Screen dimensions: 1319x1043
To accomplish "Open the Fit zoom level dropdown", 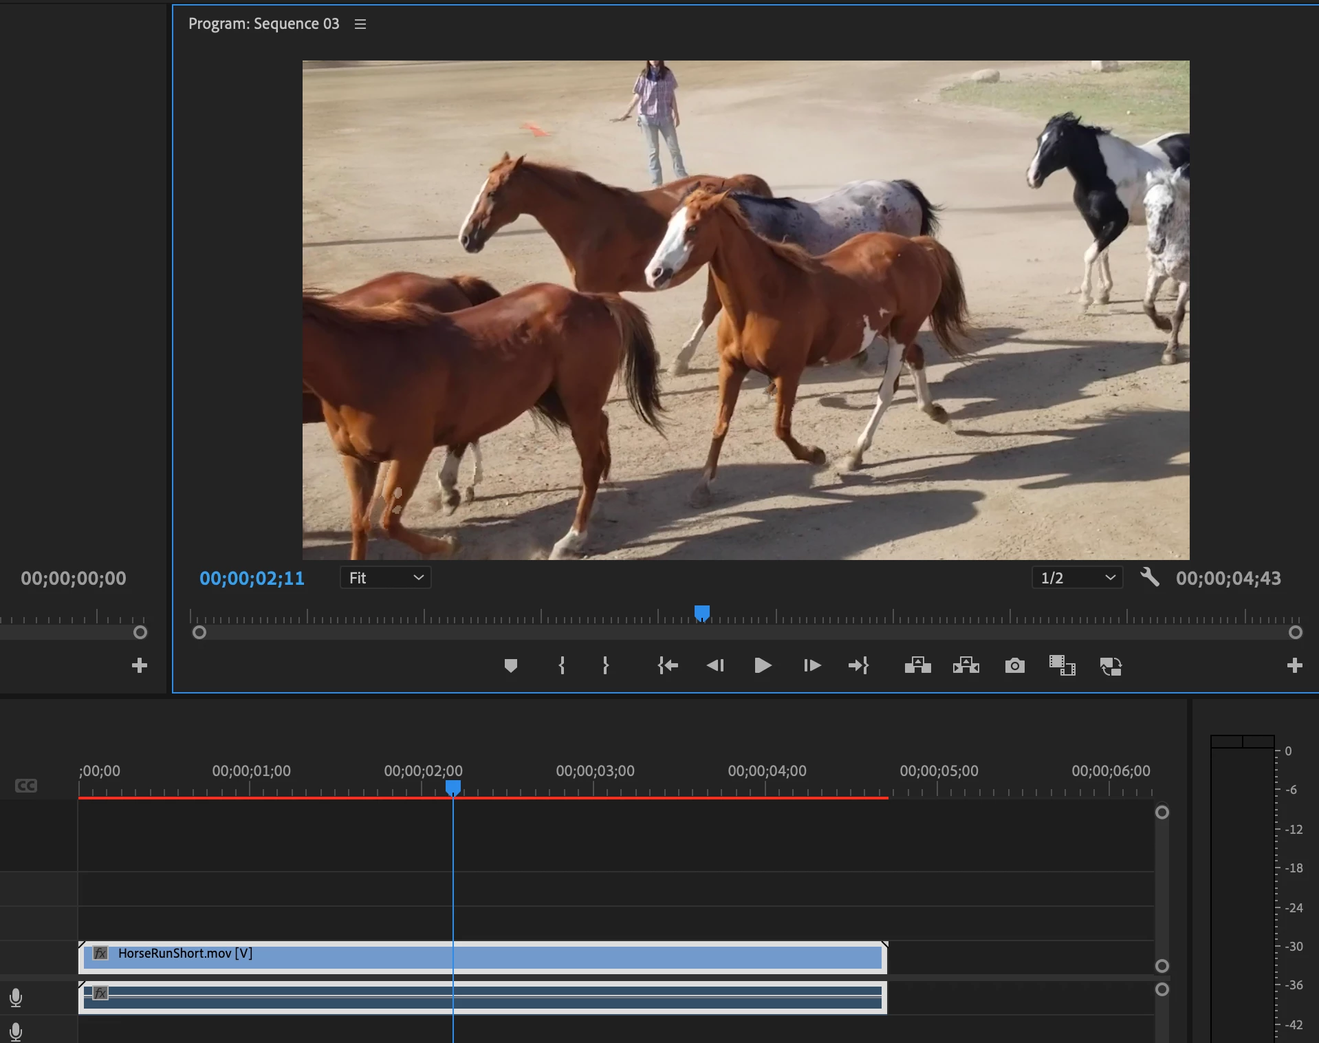I will [385, 578].
